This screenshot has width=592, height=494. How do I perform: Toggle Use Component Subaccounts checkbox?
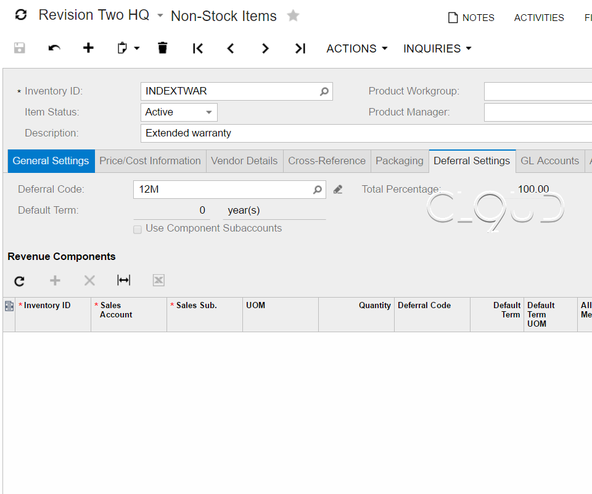[x=138, y=228]
